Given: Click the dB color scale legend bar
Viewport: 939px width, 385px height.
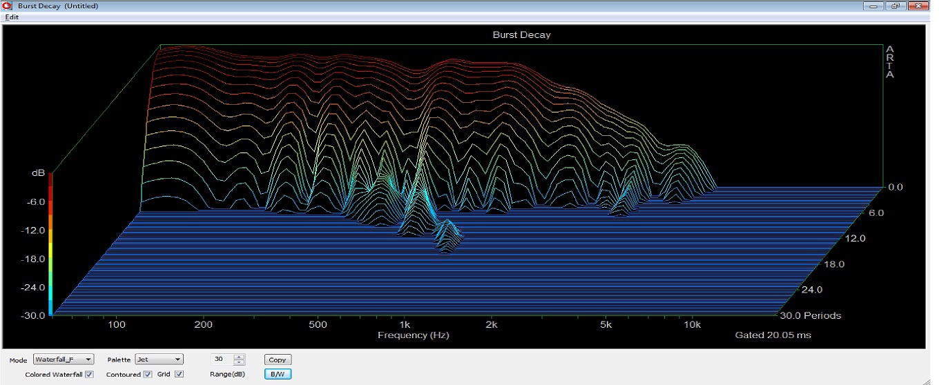Looking at the screenshot, I should [x=50, y=245].
